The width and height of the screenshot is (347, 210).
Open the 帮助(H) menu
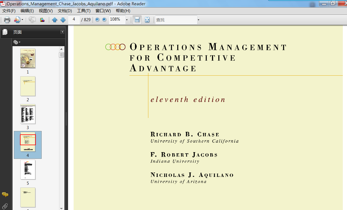123,11
